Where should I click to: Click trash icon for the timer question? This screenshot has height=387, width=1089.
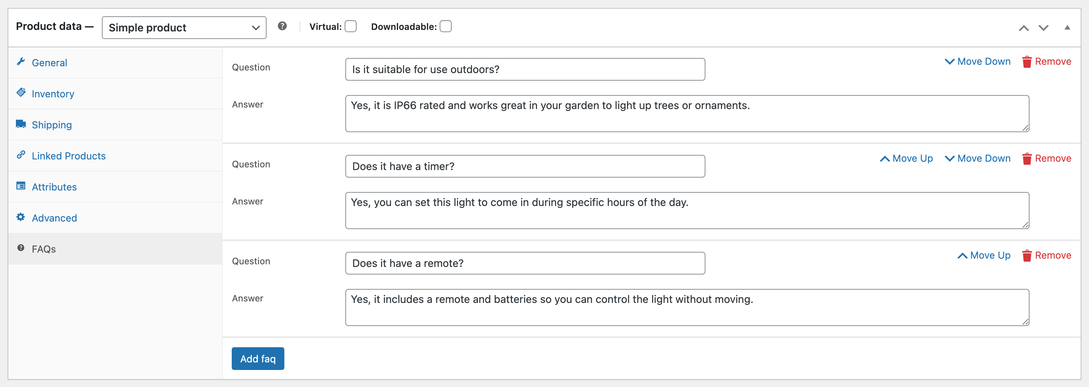coord(1027,159)
